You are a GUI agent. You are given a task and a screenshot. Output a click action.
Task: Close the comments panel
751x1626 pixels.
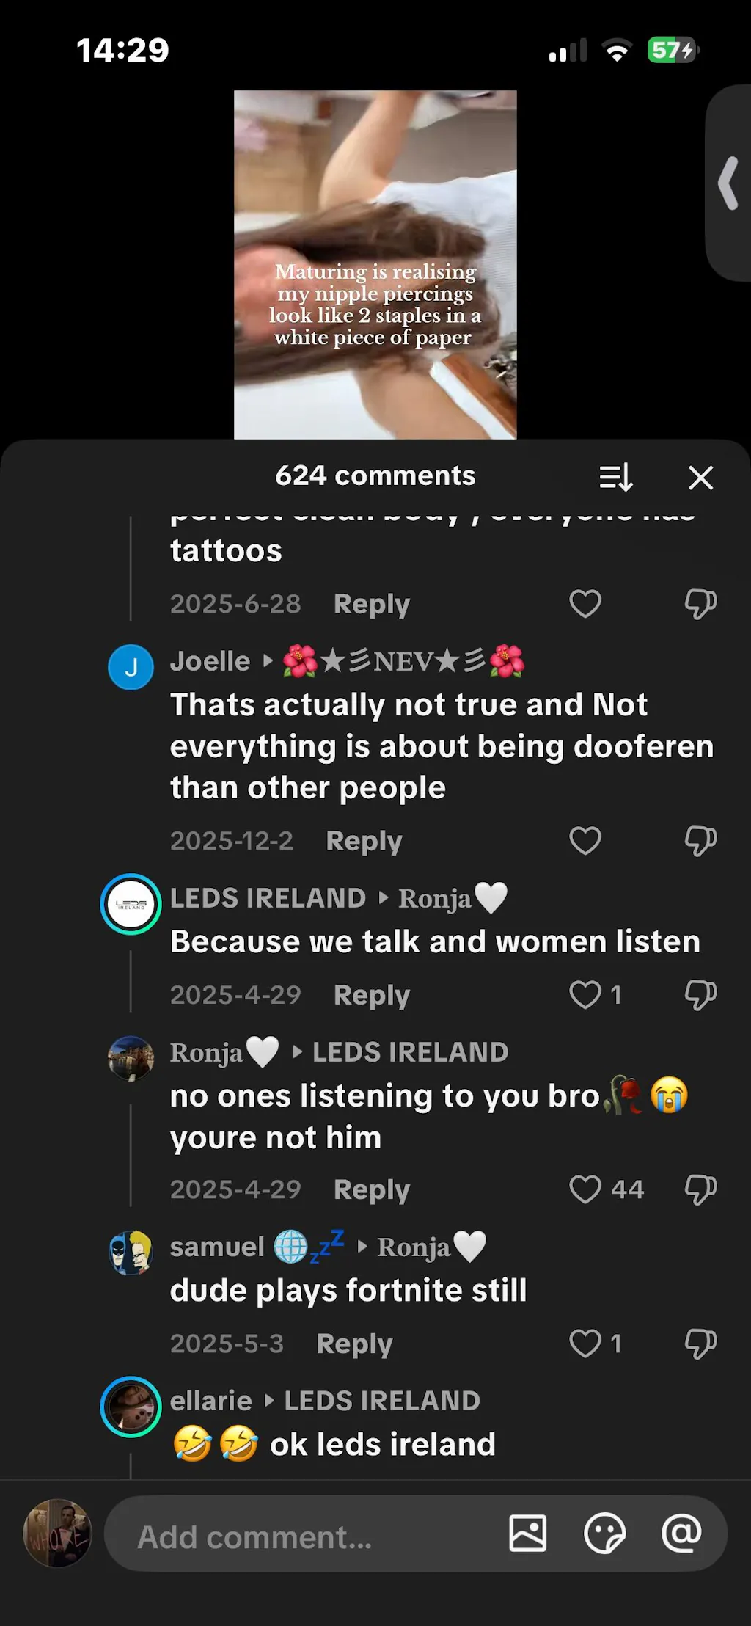(700, 478)
